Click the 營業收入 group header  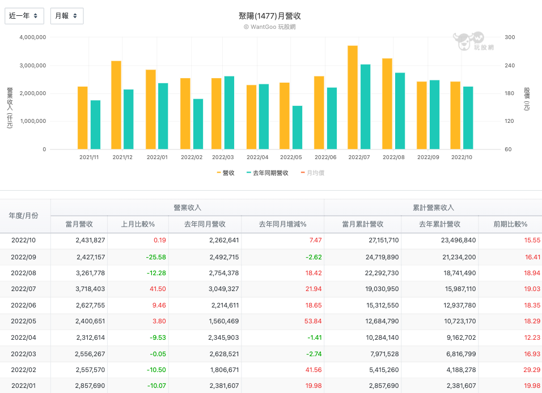187,208
